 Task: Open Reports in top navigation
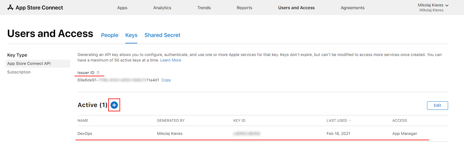point(245,8)
